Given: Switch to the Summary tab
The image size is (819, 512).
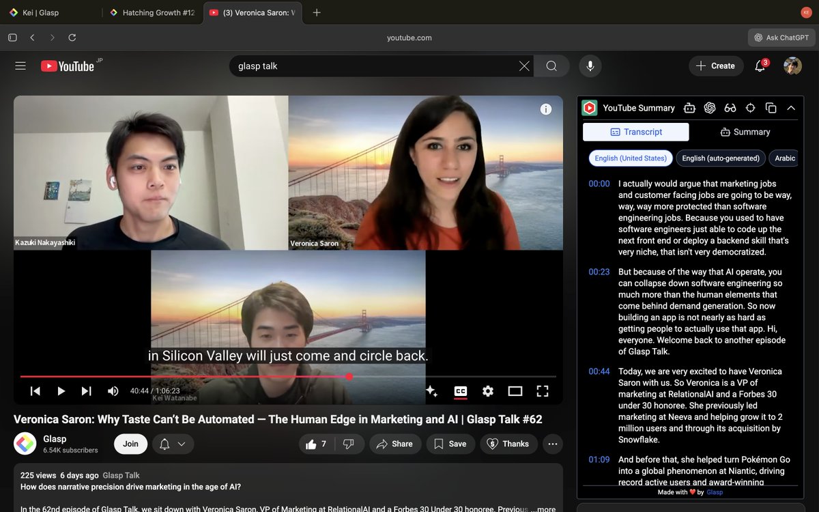Looking at the screenshot, I should point(745,132).
